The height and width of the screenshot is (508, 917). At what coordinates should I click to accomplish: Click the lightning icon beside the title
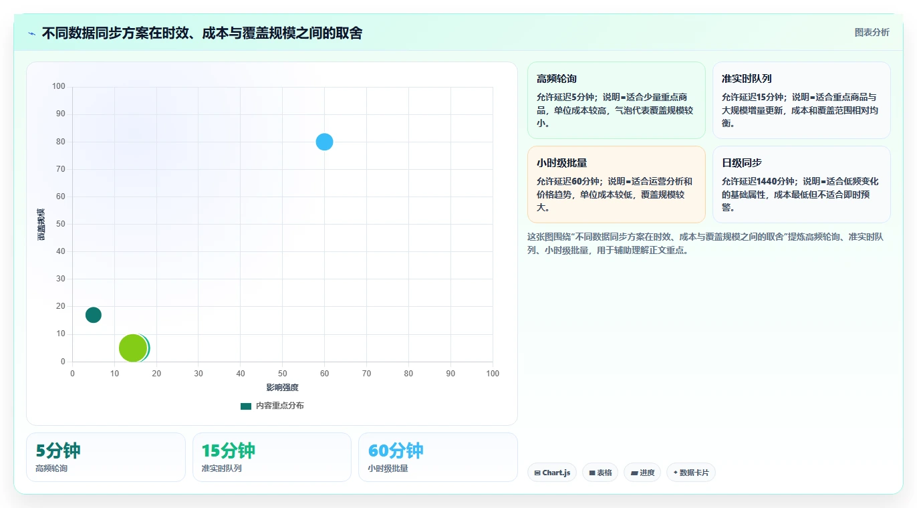[x=31, y=33]
